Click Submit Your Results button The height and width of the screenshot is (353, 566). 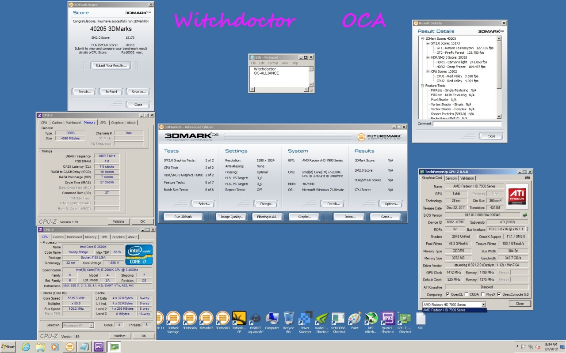(111, 65)
